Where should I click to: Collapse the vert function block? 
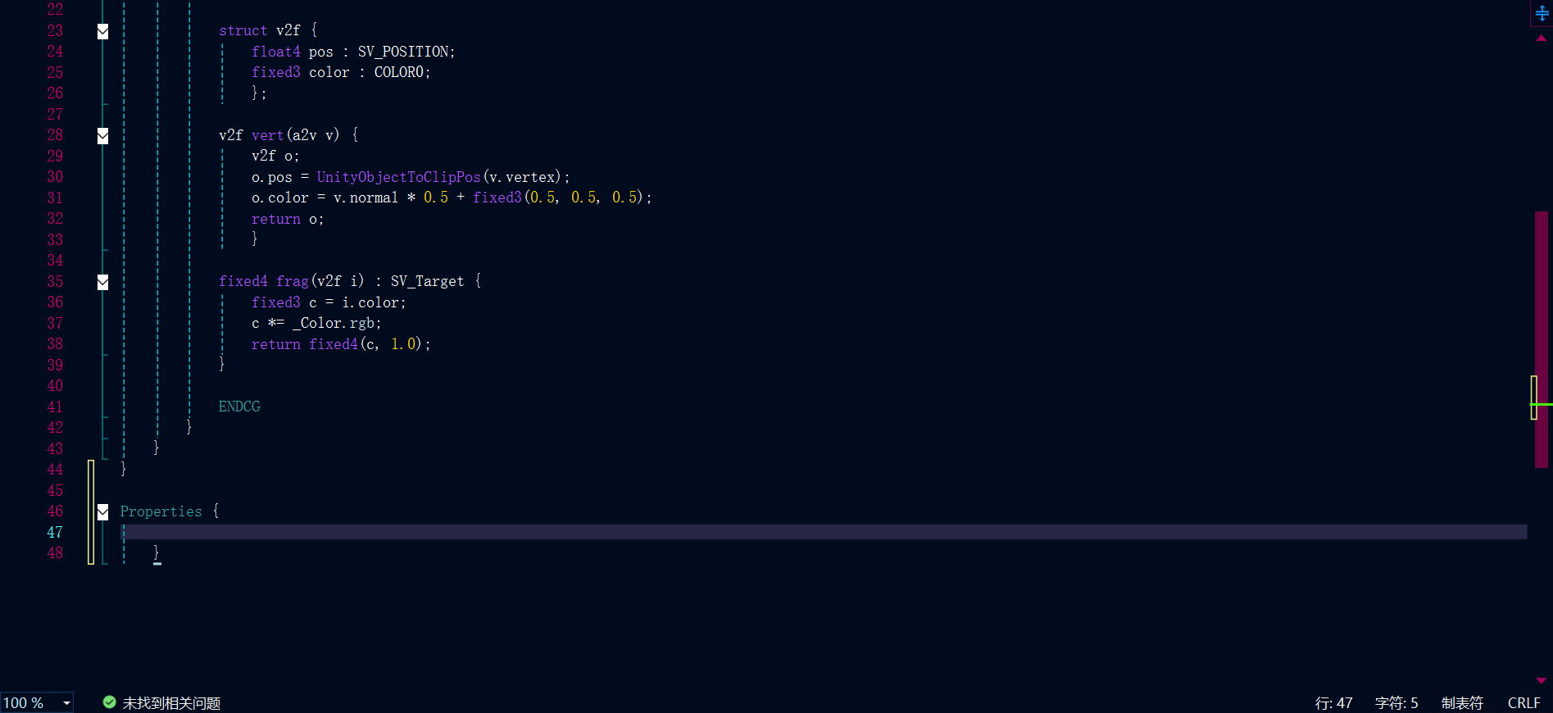pos(102,136)
